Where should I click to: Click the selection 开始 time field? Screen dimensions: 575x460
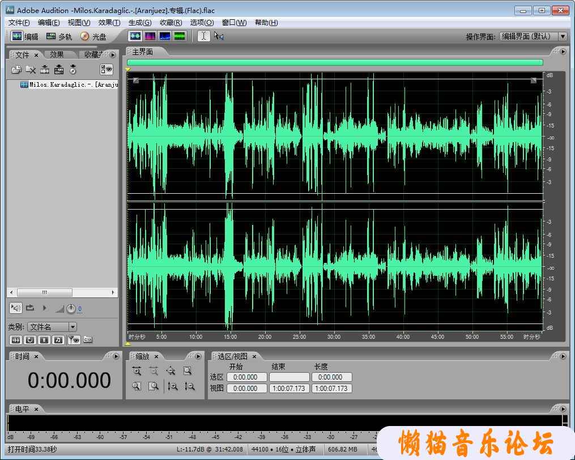click(x=247, y=377)
